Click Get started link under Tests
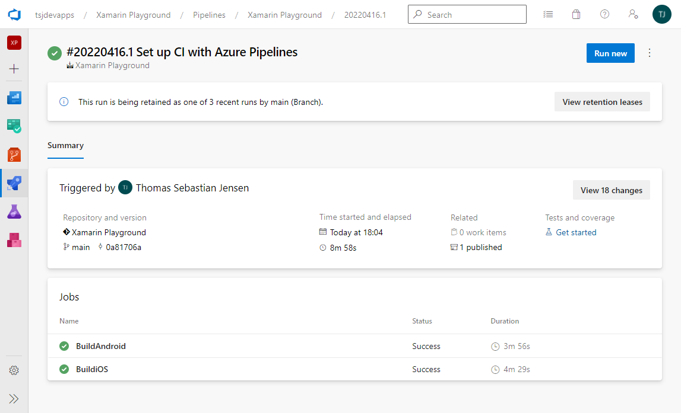This screenshot has height=413, width=681. pyautogui.click(x=575, y=232)
